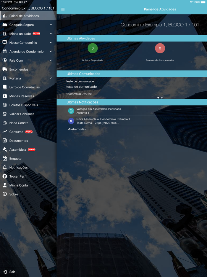
Task: Click the Portaria building icon
Action: [x=5, y=78]
